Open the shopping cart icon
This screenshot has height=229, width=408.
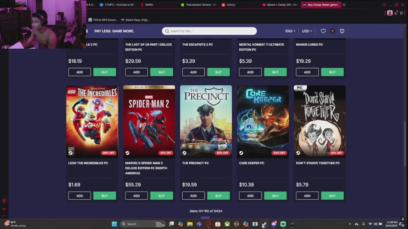pyautogui.click(x=342, y=31)
